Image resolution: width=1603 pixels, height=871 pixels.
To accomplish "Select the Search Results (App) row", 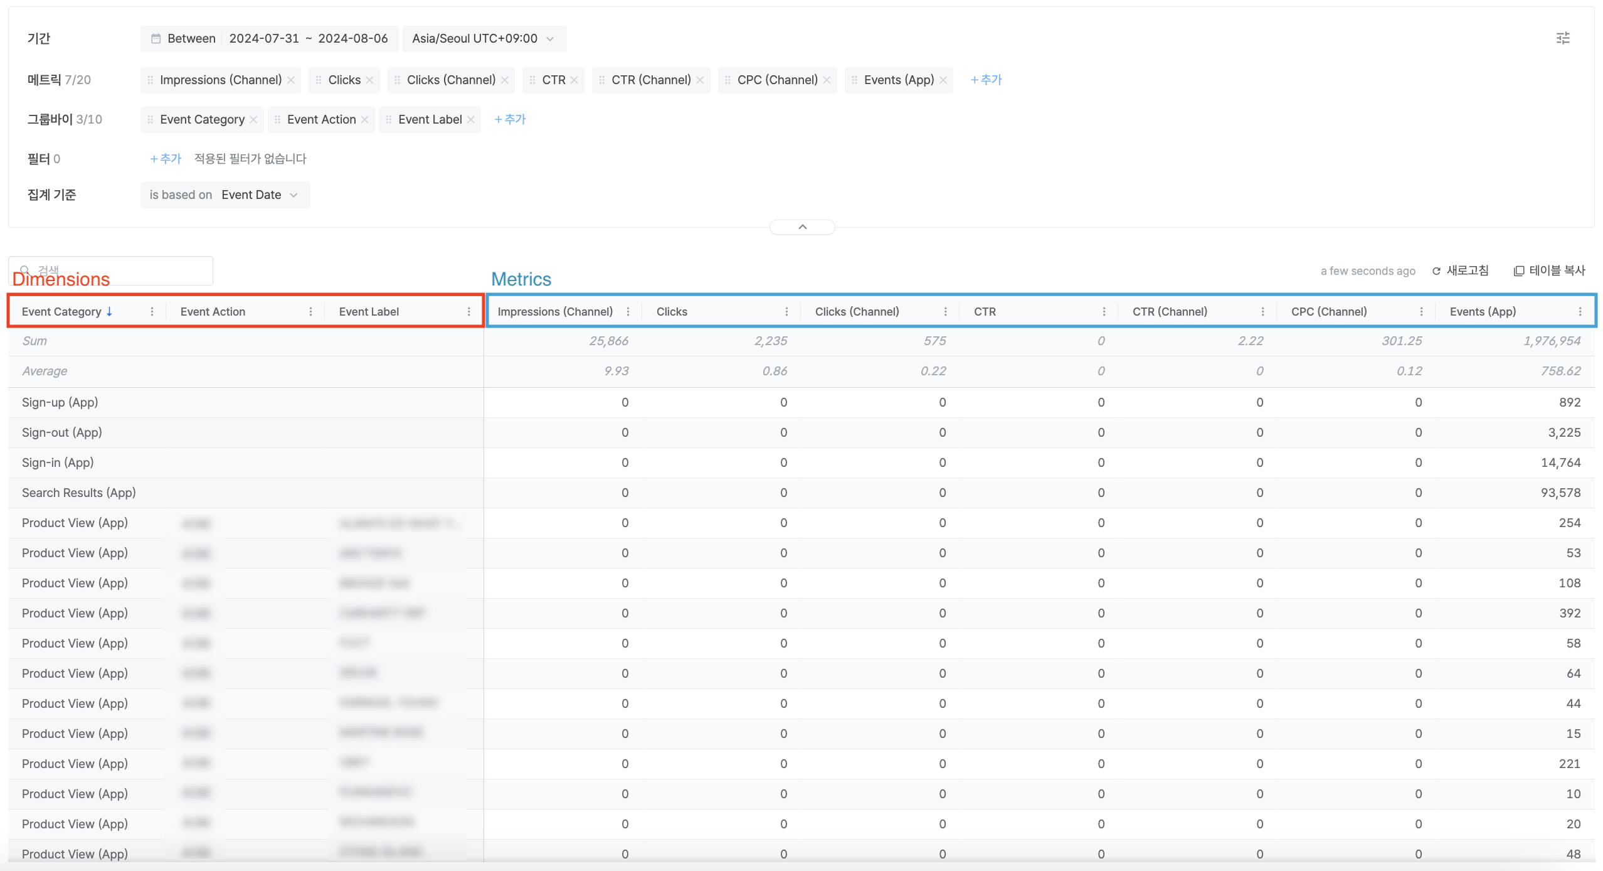I will pos(801,493).
